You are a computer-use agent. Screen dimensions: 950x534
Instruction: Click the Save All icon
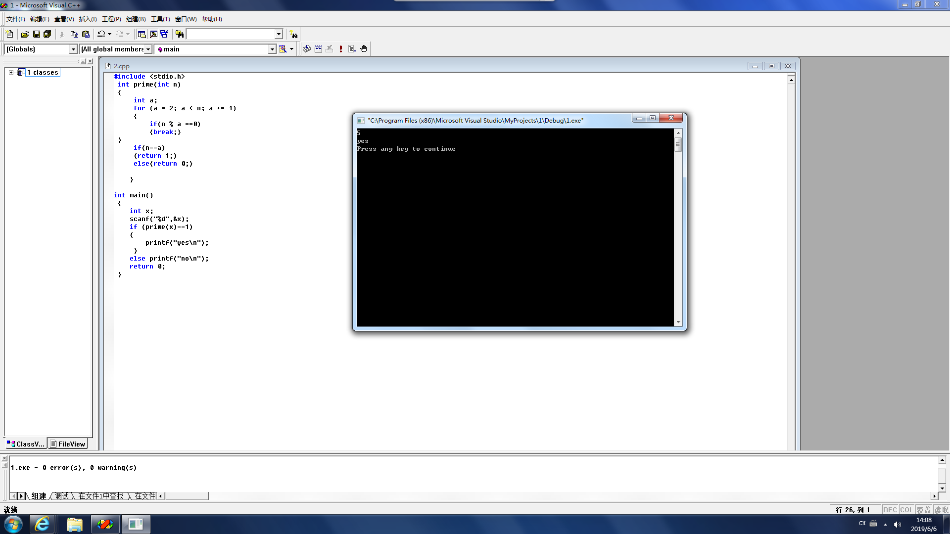point(47,34)
